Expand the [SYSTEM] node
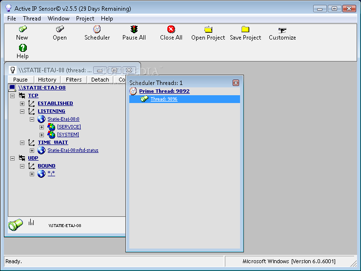The image size is (361, 271). point(41,135)
